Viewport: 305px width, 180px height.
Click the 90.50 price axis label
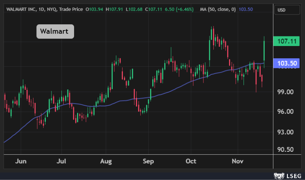point(286,150)
